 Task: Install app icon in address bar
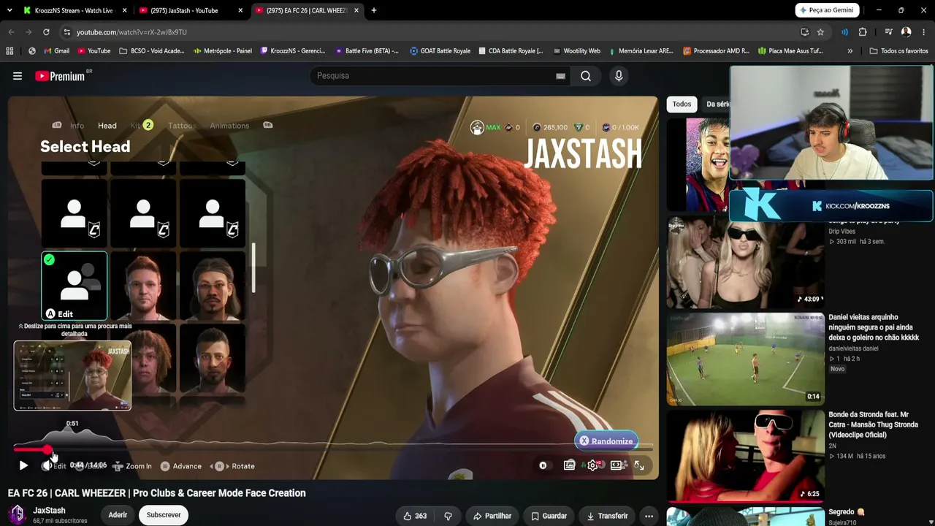pyautogui.click(x=804, y=32)
